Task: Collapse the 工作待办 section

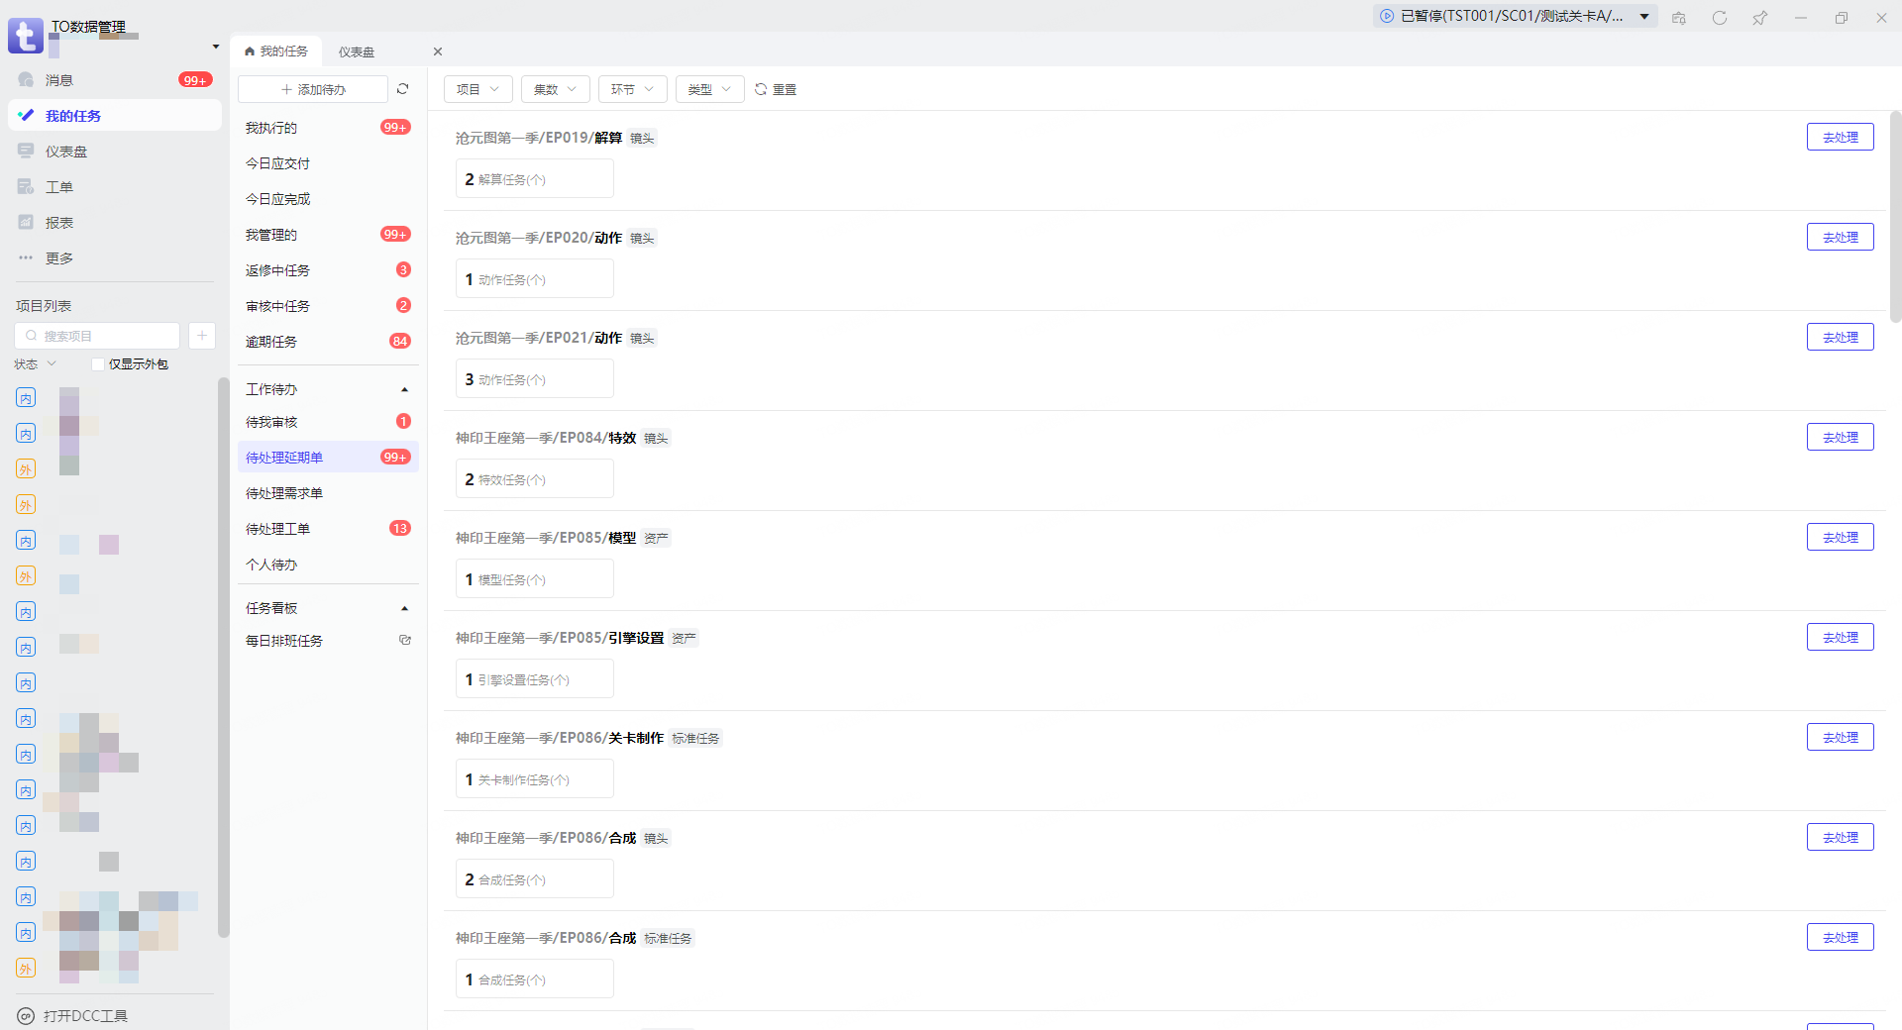Action: (404, 390)
